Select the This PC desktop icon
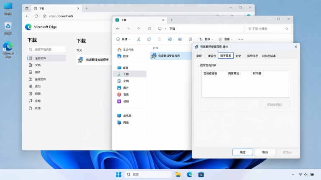 [8, 9]
